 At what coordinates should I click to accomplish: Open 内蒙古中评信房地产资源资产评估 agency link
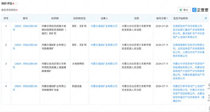click(x=189, y=65)
